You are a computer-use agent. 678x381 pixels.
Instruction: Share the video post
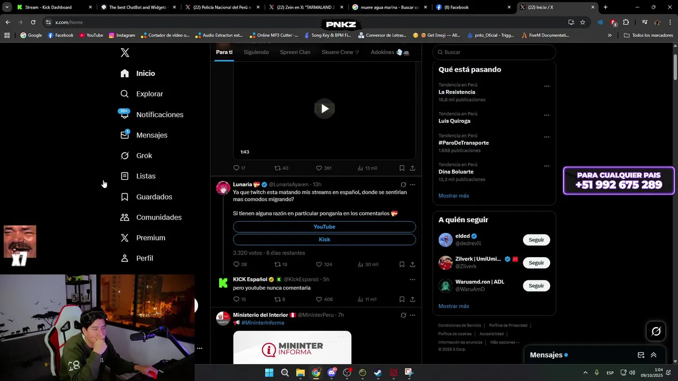pyautogui.click(x=413, y=168)
